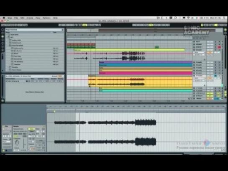Click the browser search field
228x171 pixels.
(33, 30)
